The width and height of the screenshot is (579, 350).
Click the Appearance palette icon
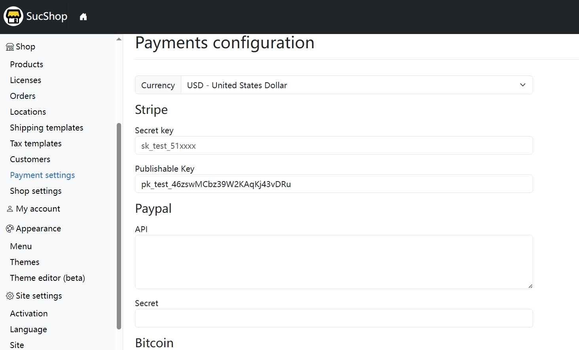pos(10,229)
